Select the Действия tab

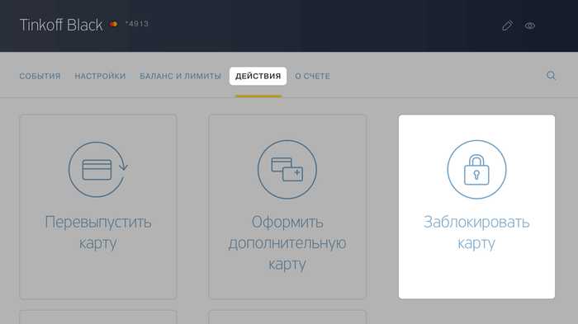pyautogui.click(x=258, y=76)
